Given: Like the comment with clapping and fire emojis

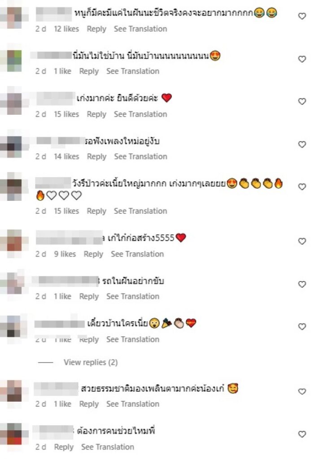Looking at the screenshot, I should [302, 187].
